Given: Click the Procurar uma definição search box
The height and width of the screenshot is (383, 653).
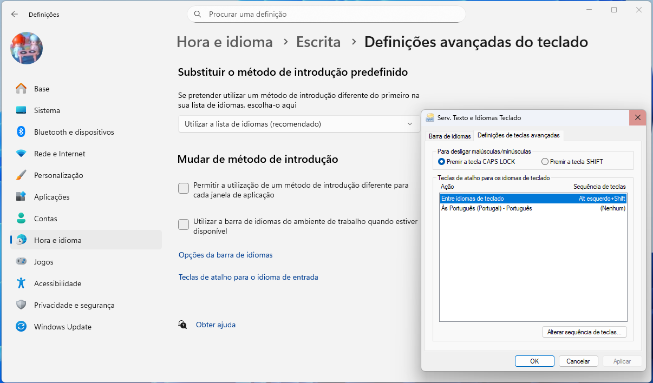Looking at the screenshot, I should coord(326,14).
